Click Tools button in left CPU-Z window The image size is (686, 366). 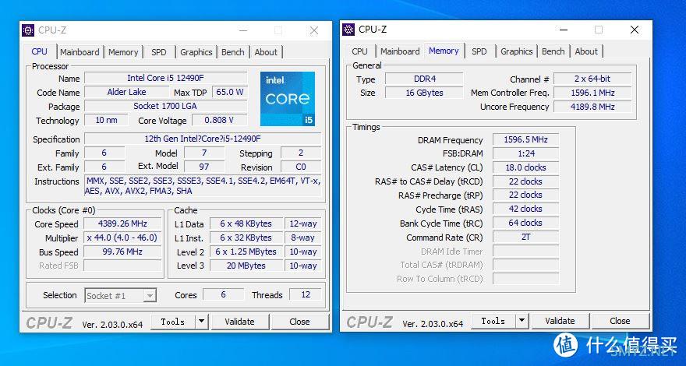click(172, 322)
